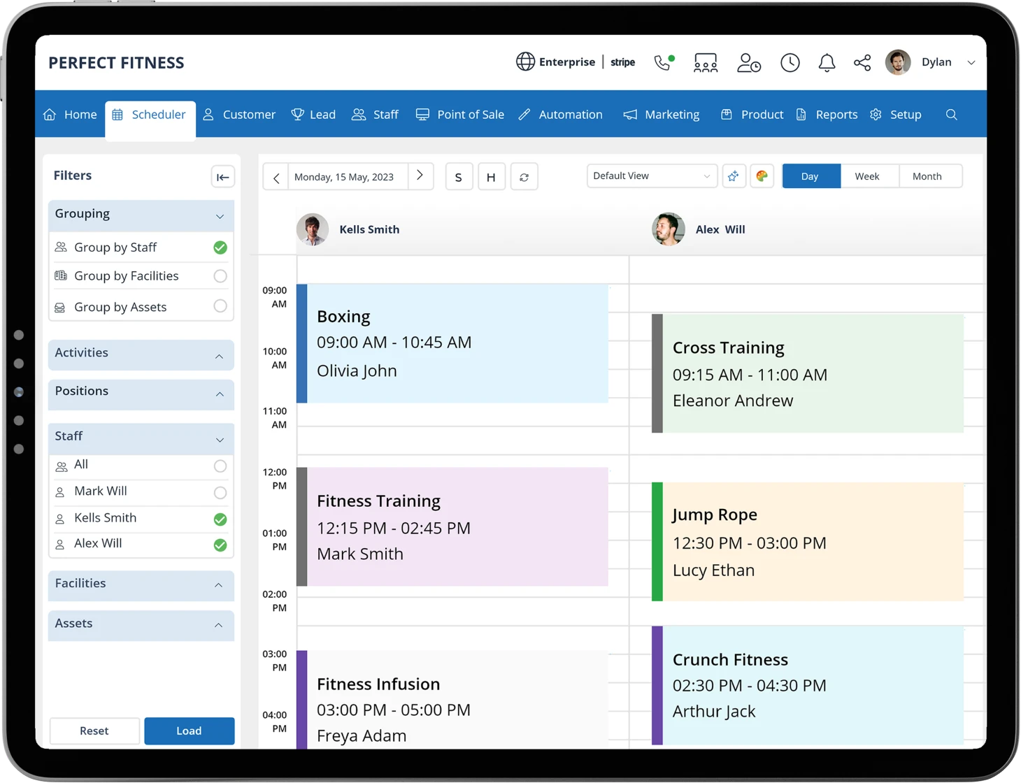Viewport: 1021px width, 783px height.
Task: Uncheck Kells Smith staff filter
Action: pyautogui.click(x=220, y=519)
